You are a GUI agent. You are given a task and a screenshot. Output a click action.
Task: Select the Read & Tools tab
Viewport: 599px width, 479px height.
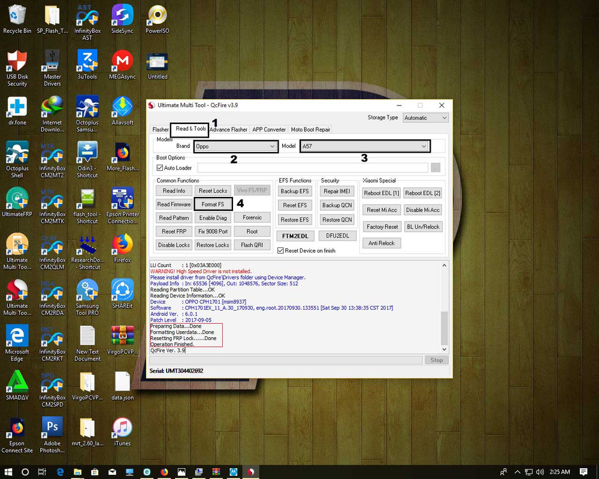click(190, 129)
